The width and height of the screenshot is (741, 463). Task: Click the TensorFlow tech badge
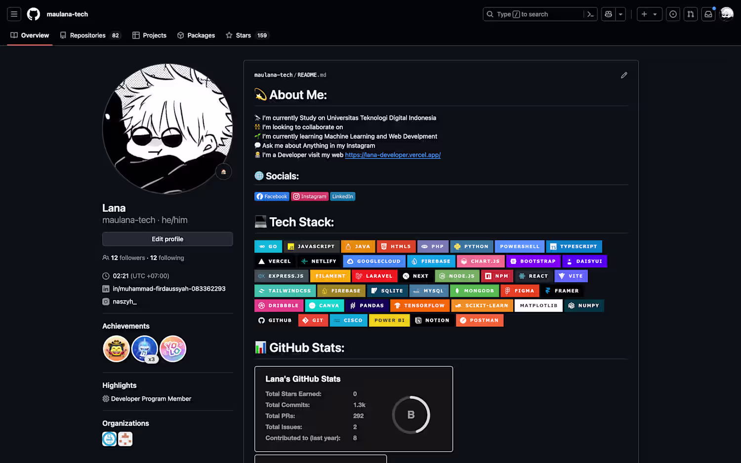[420, 306]
